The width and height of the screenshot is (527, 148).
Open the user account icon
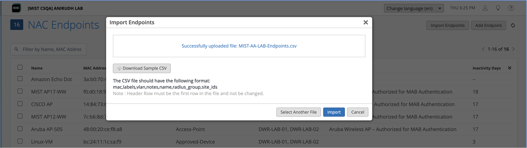coord(485,8)
